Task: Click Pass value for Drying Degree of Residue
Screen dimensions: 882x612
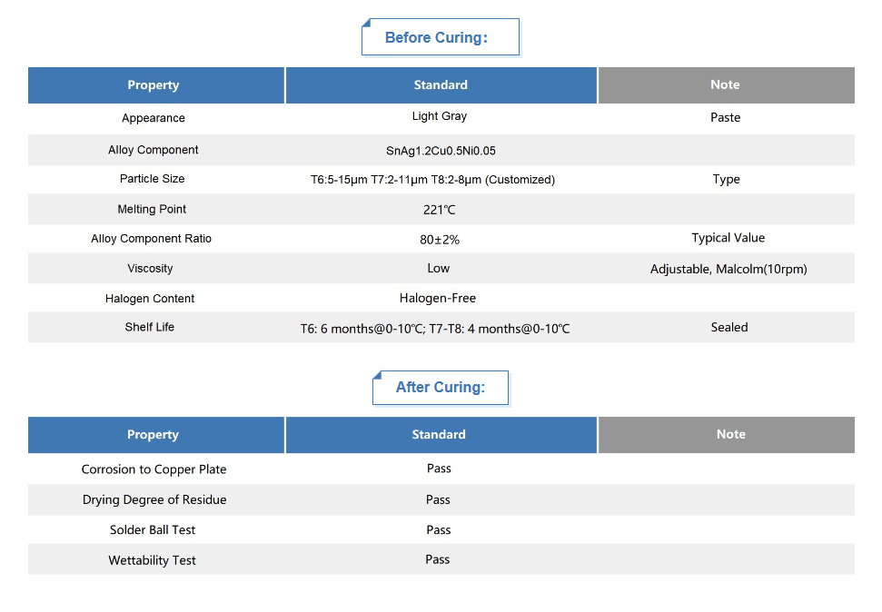Action: [x=438, y=499]
